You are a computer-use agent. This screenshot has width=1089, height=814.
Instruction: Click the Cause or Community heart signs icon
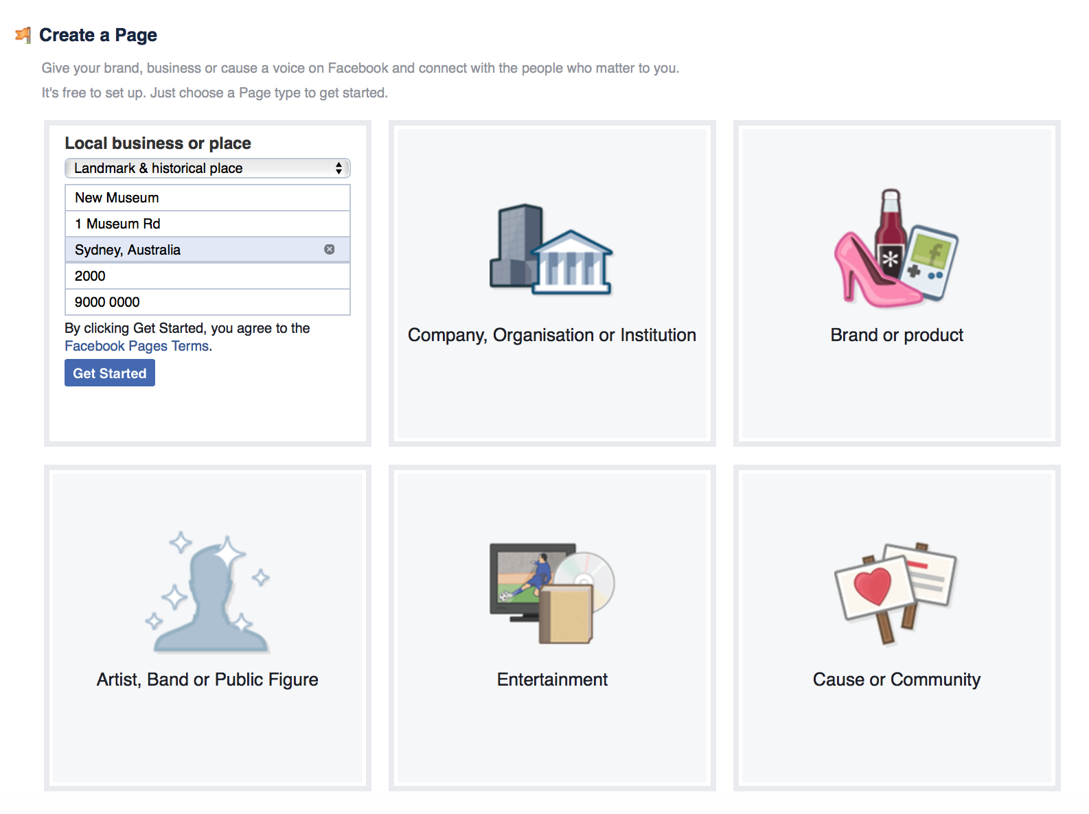(x=895, y=593)
